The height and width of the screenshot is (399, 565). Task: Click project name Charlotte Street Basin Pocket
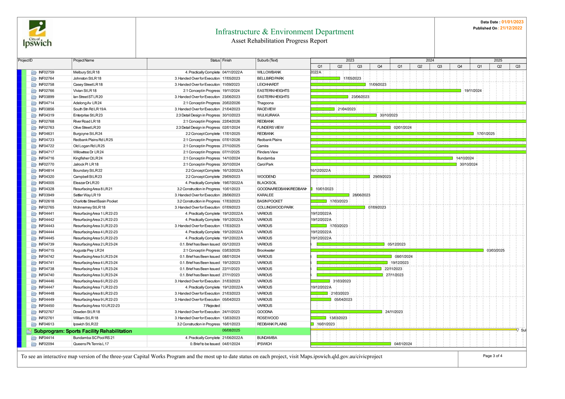click(95, 201)
